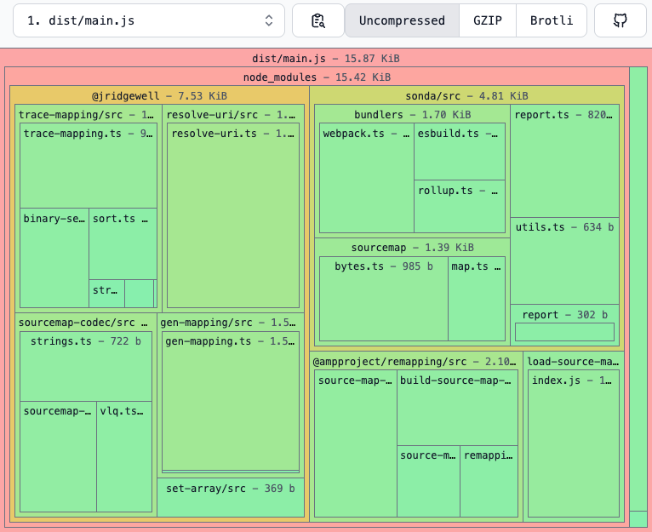The width and height of the screenshot is (652, 532).
Task: Click the vlq.ts tile
Action: pyautogui.click(x=124, y=456)
